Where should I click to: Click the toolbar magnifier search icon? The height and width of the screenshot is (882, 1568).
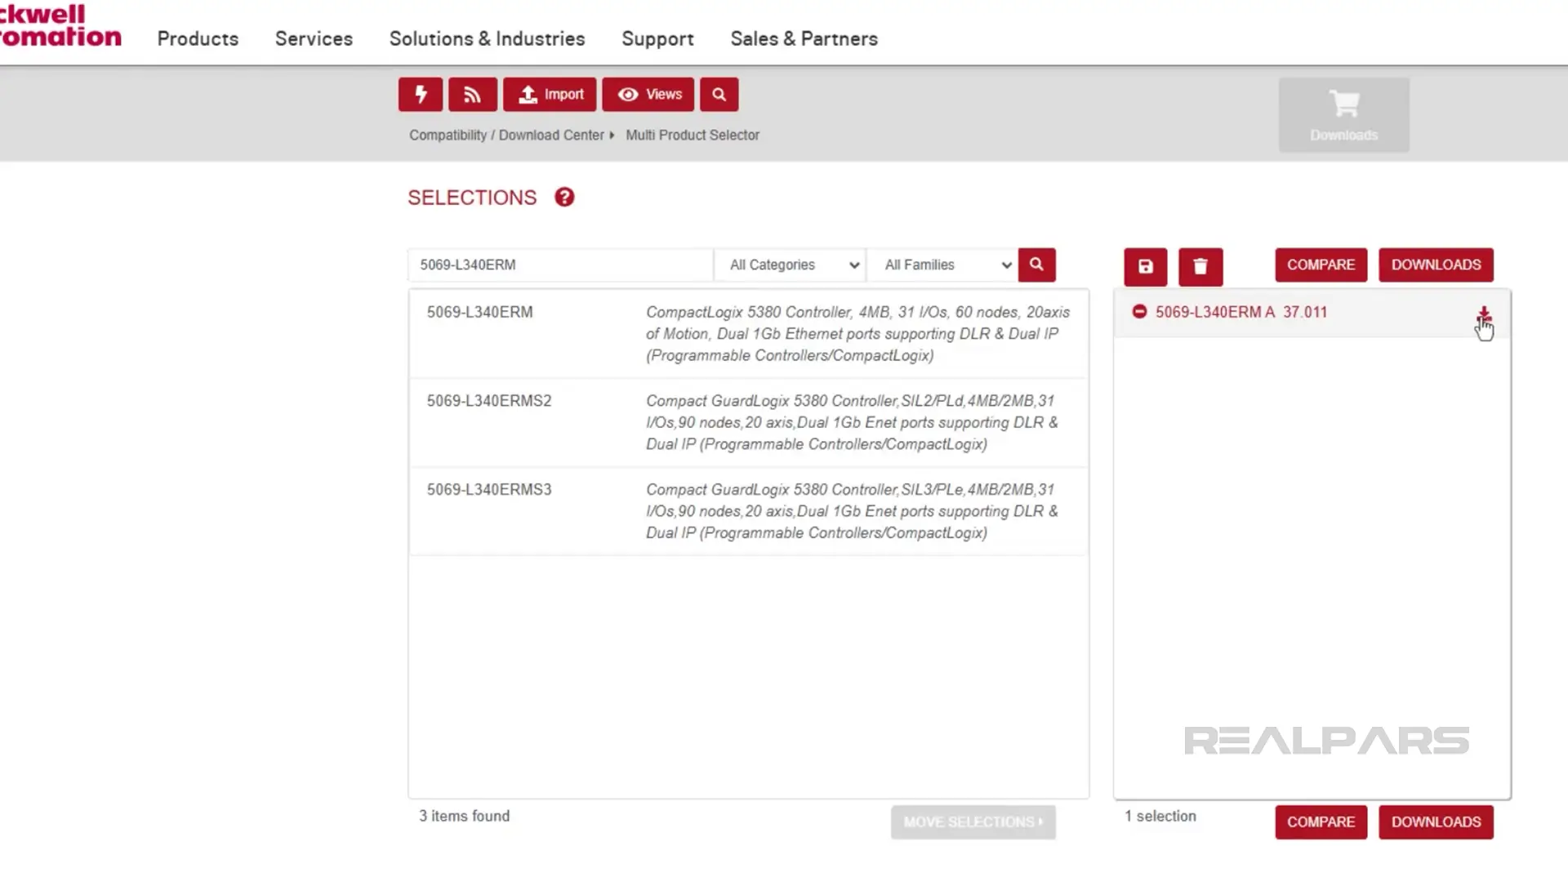719,95
